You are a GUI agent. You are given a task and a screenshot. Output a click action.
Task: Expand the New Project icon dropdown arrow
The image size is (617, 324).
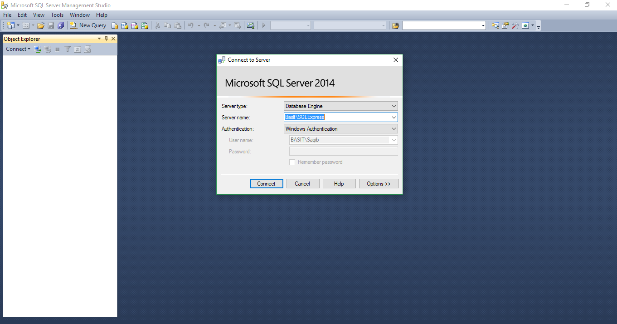click(x=18, y=25)
